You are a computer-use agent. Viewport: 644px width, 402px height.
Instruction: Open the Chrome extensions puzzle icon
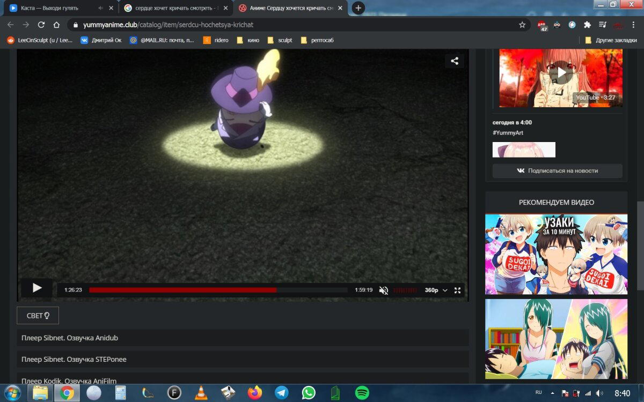[x=587, y=25]
